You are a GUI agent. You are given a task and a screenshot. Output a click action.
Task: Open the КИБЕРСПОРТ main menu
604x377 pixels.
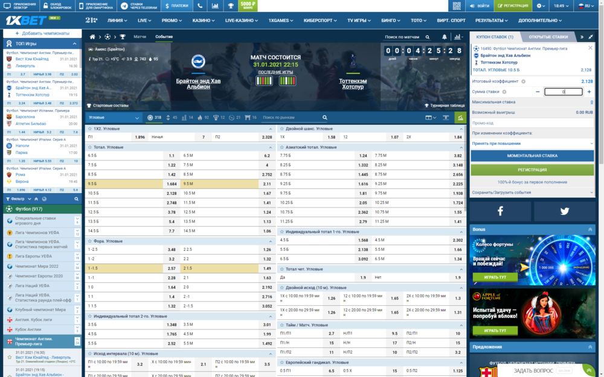[320, 21]
